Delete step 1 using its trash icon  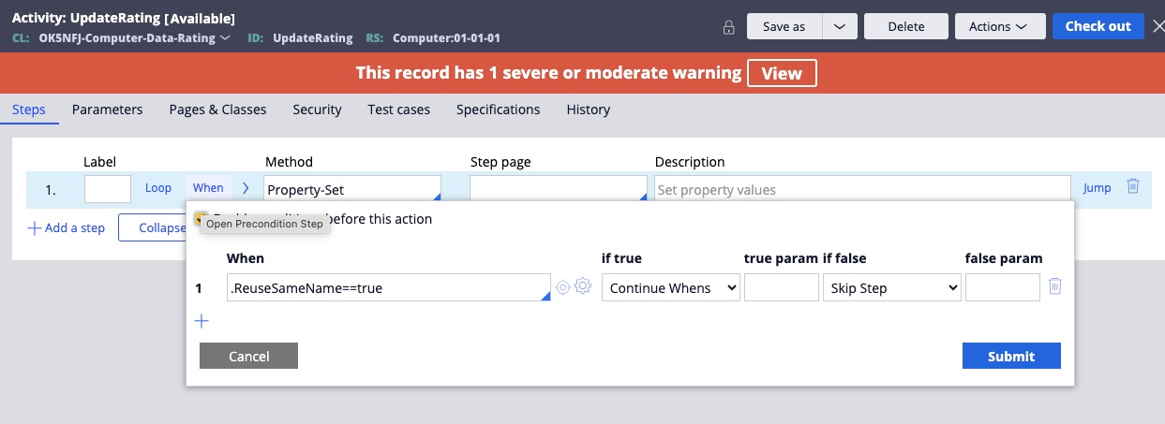(1132, 187)
